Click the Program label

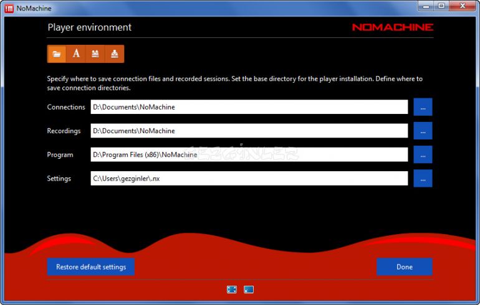tap(60, 154)
